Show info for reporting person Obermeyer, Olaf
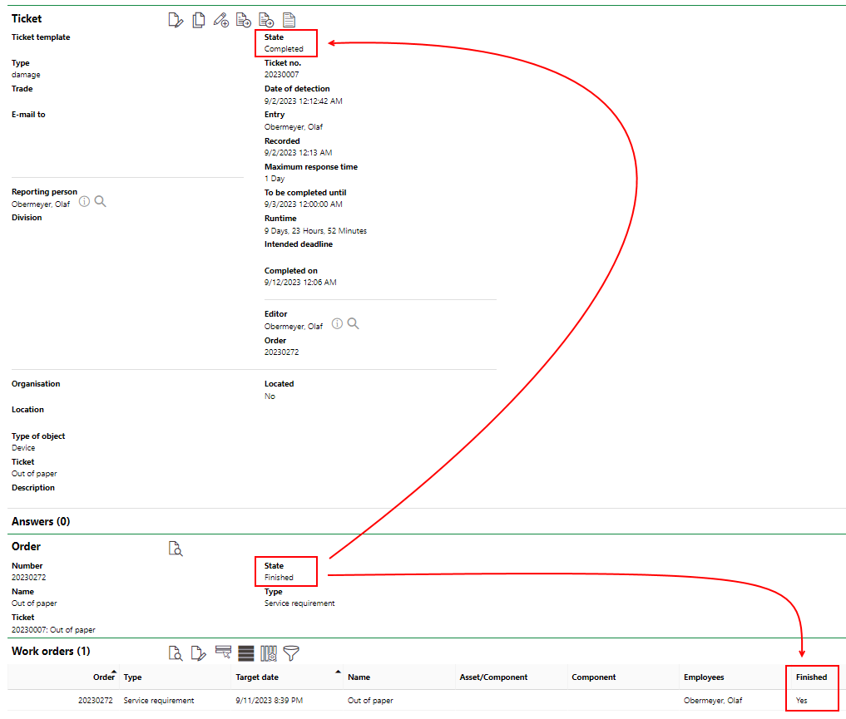Viewport: 846px width, 719px height. point(84,200)
